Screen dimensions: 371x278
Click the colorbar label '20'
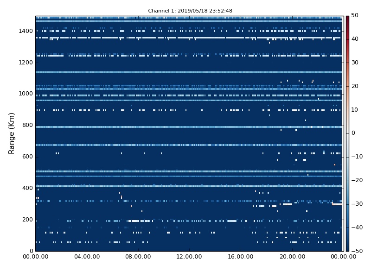(355, 86)
